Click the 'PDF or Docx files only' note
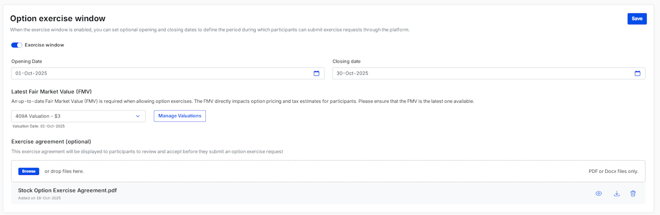Screen dimensions: 660x215 click(x=613, y=171)
